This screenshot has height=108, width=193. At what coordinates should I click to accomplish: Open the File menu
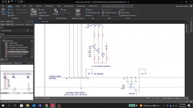3,6
